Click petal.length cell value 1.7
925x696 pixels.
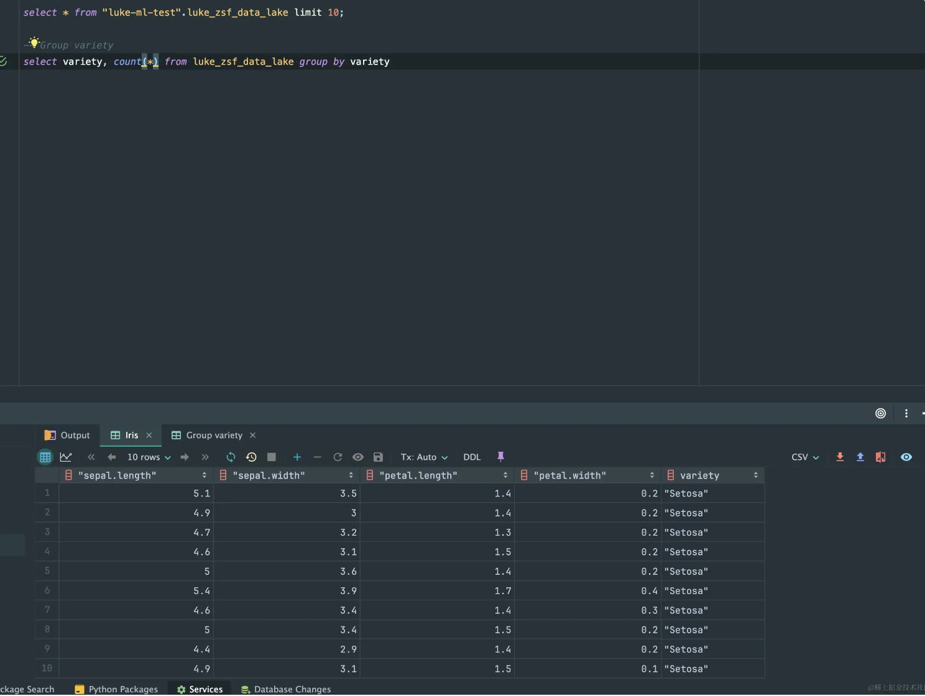click(438, 591)
